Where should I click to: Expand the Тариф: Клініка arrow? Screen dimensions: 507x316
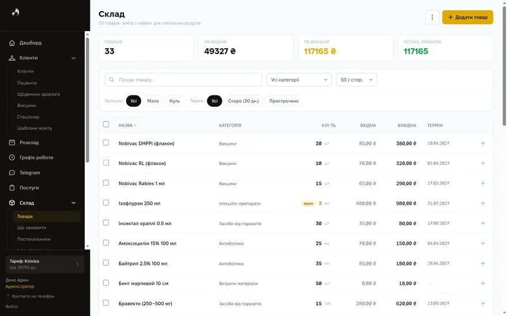[x=77, y=264]
